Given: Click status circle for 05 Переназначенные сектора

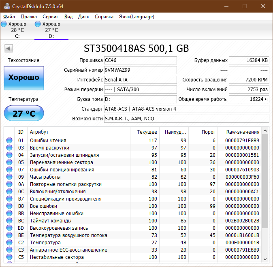Looking at the screenshot, I should point(9,162).
